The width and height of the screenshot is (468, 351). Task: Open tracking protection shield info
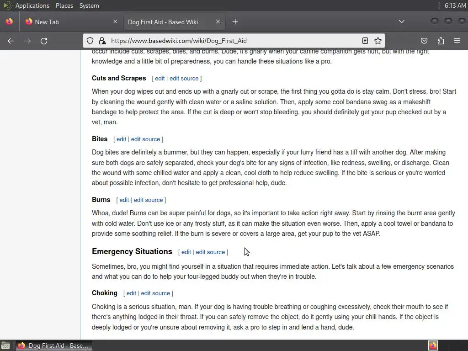90,41
